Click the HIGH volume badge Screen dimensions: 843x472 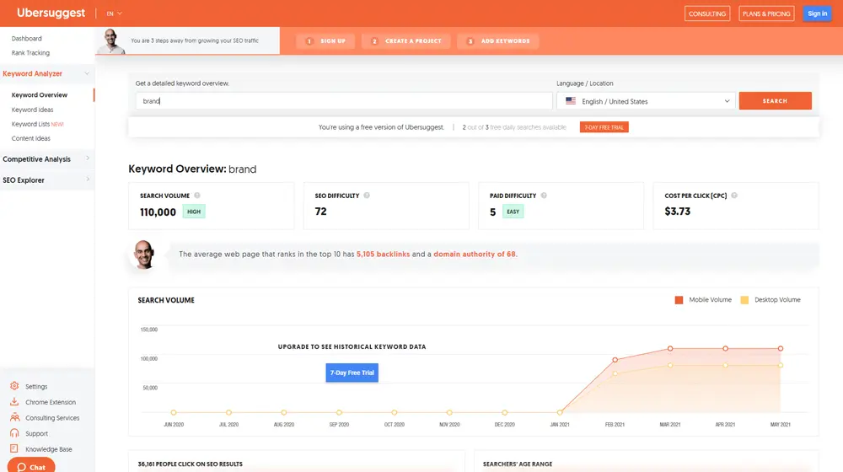(x=194, y=212)
